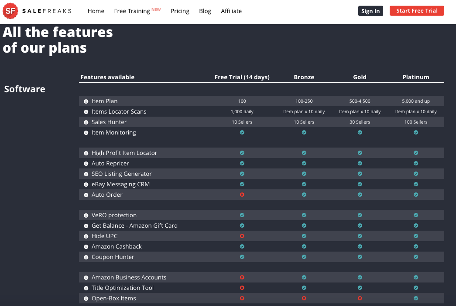Click info icon beside VeRO protection
The image size is (456, 306).
tap(86, 215)
